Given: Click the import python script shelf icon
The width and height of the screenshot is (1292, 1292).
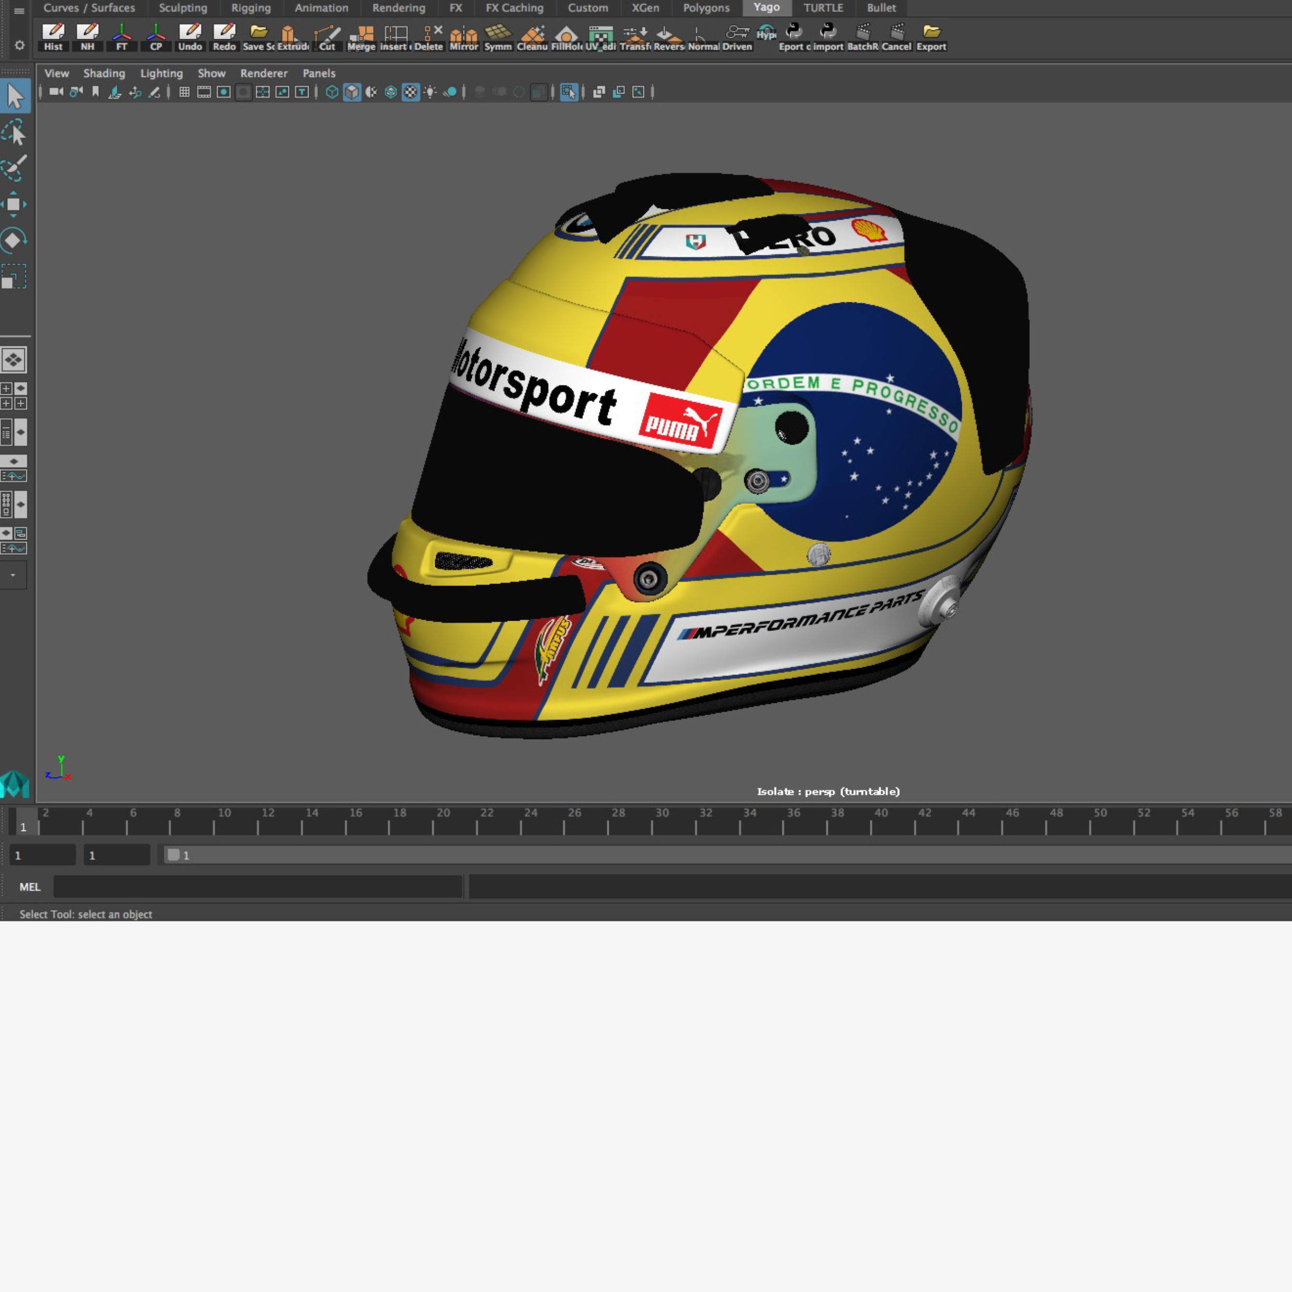Looking at the screenshot, I should pyautogui.click(x=828, y=37).
